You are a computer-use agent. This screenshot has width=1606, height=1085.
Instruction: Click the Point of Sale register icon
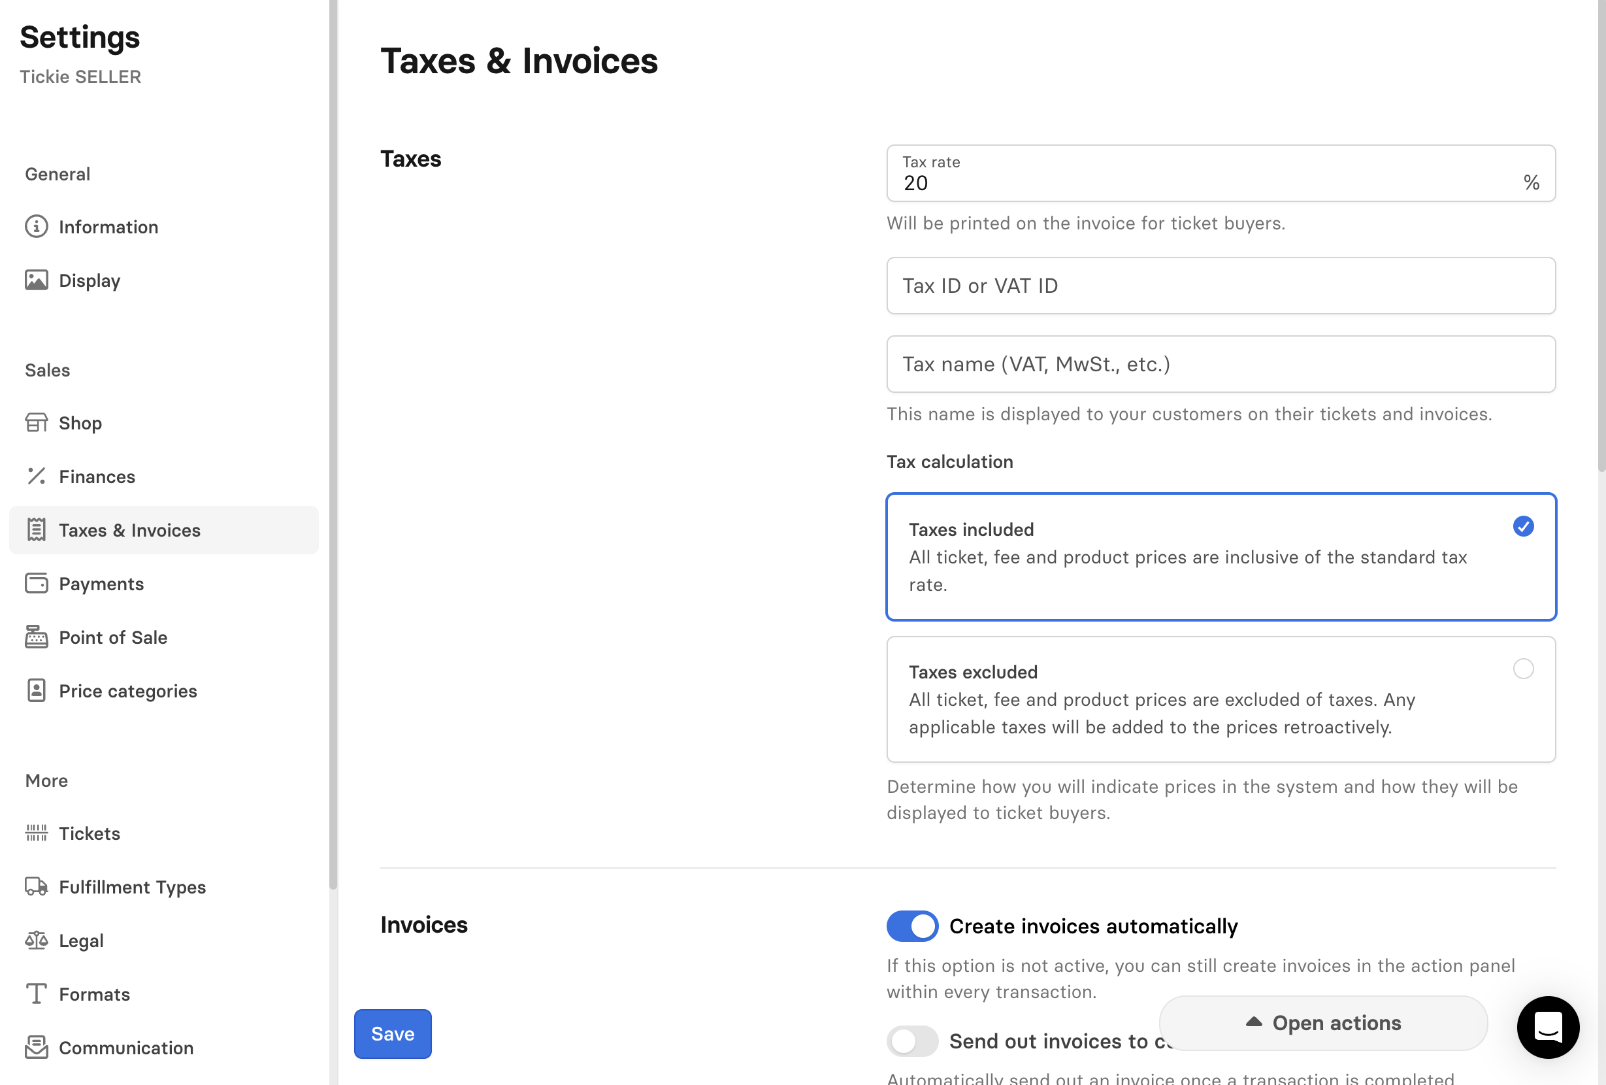click(x=36, y=637)
